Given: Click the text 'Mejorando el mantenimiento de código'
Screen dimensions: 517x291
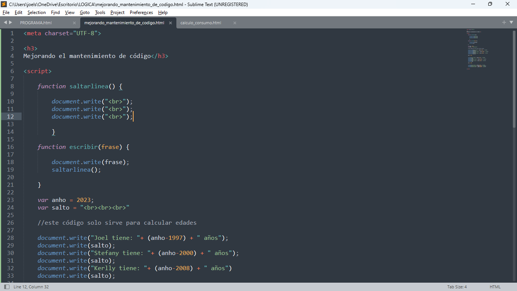Looking at the screenshot, I should [x=87, y=56].
